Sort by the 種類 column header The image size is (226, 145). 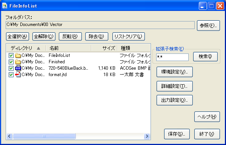pos(134,48)
